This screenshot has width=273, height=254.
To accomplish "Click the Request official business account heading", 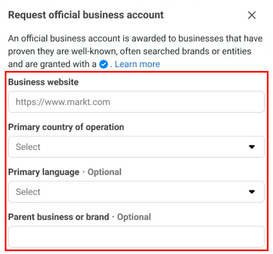I will 86,15.
